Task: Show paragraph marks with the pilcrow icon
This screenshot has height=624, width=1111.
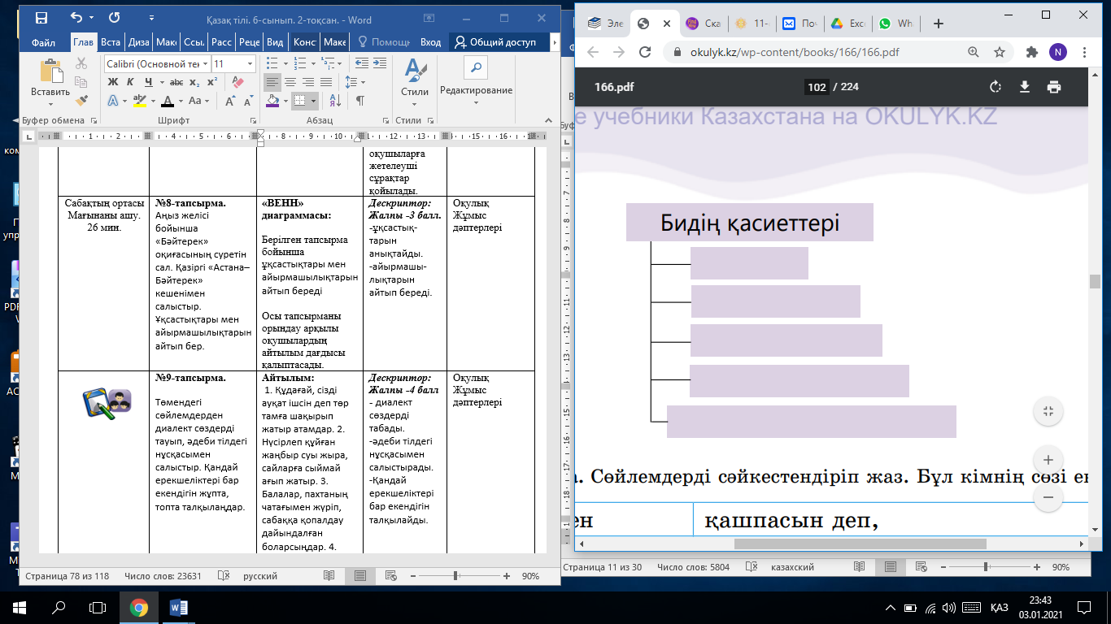Action: coord(359,101)
